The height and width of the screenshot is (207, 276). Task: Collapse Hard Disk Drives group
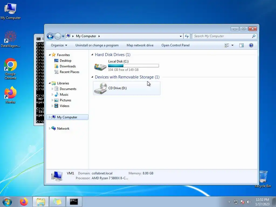pos(92,55)
